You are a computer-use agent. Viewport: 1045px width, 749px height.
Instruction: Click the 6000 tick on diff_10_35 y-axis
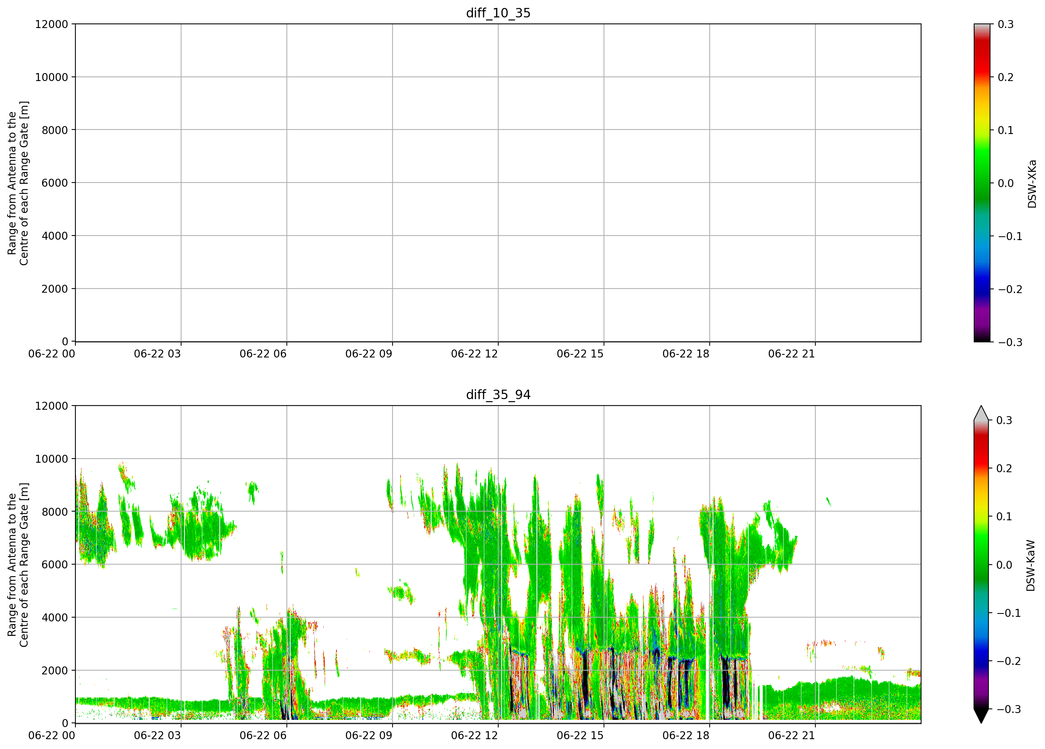point(55,183)
